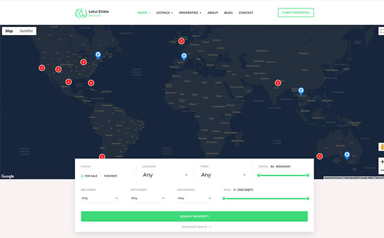Click the Lotus Estate logo
384x238 pixels.
pyautogui.click(x=92, y=13)
